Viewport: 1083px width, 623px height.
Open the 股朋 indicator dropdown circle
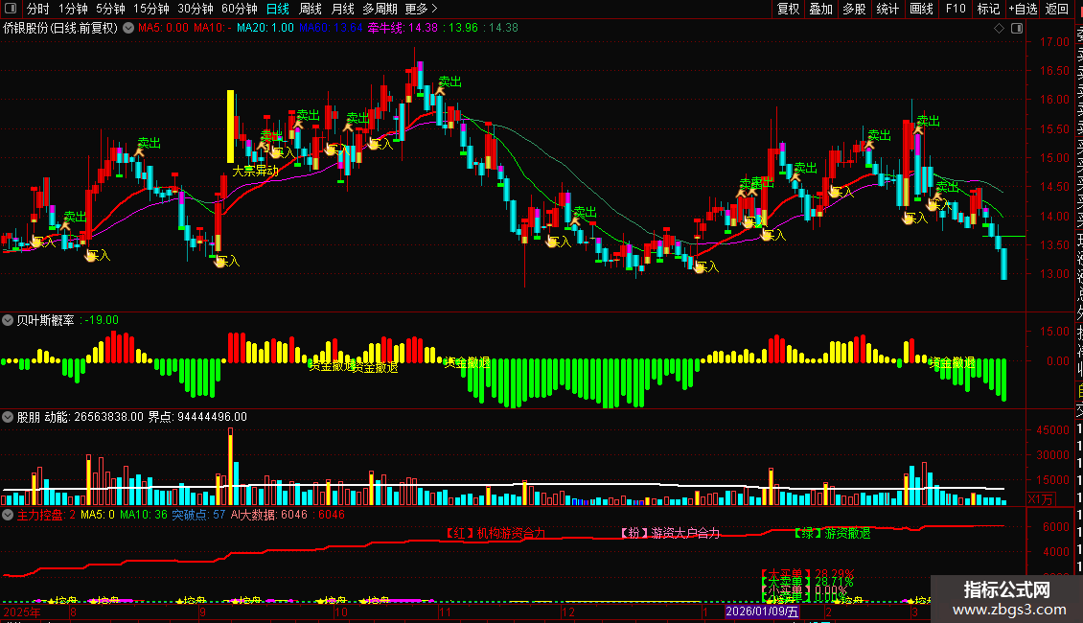click(8, 417)
